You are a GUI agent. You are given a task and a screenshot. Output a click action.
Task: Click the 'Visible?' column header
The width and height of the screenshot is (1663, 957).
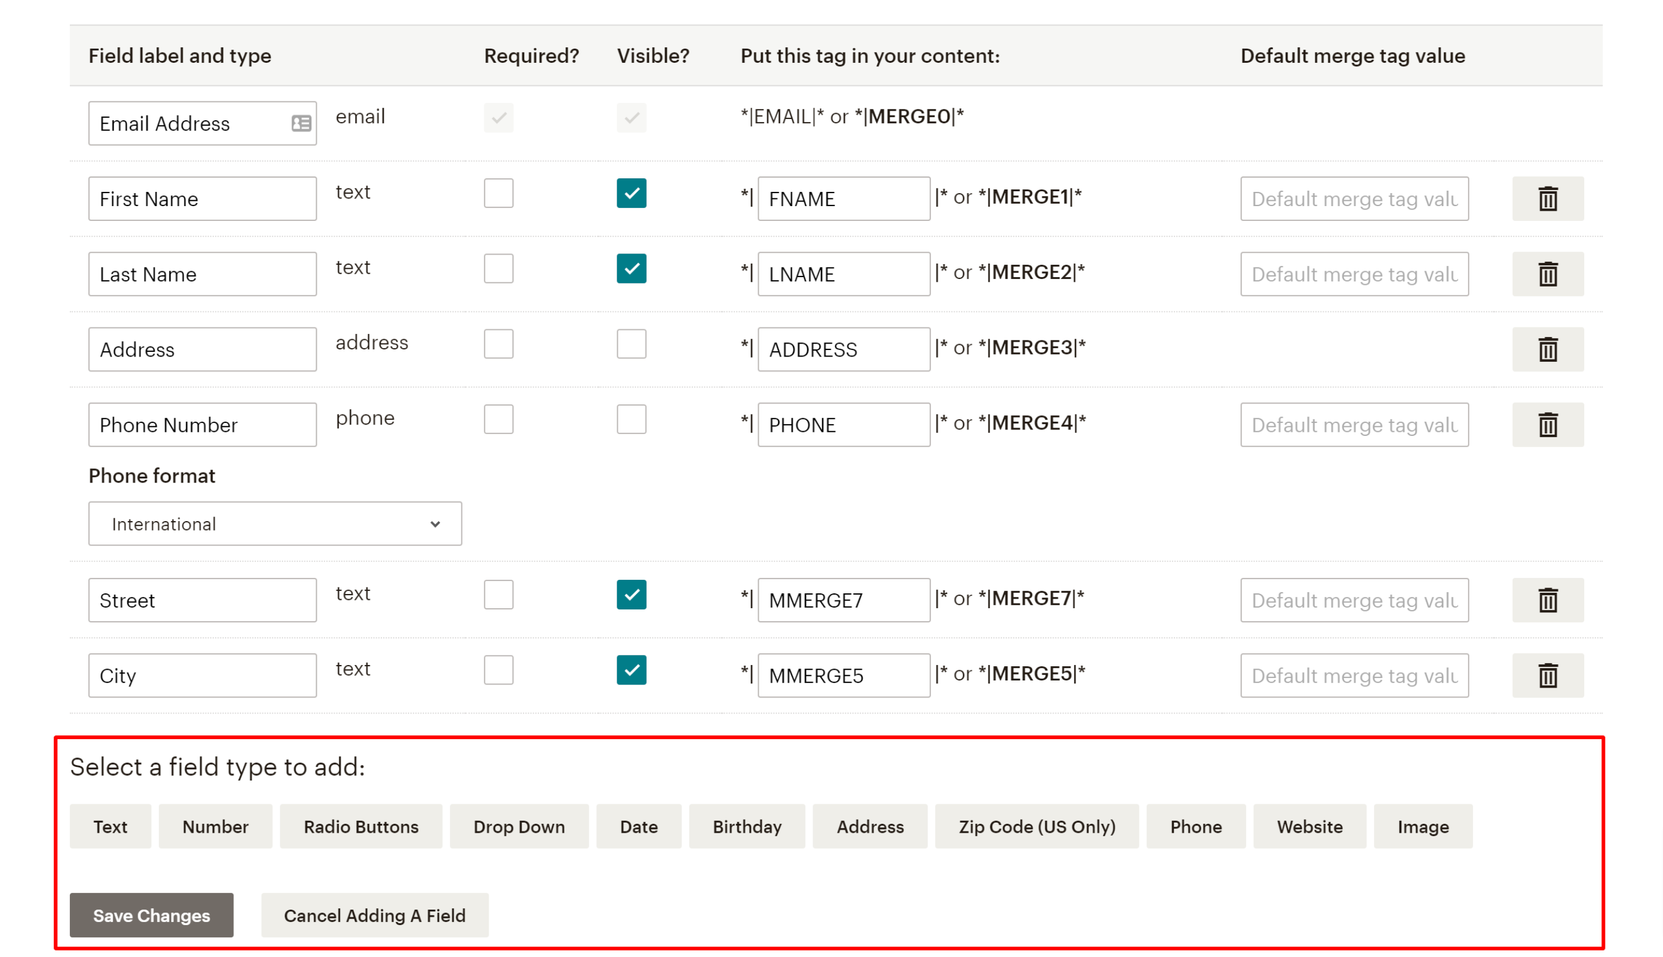pyautogui.click(x=653, y=56)
